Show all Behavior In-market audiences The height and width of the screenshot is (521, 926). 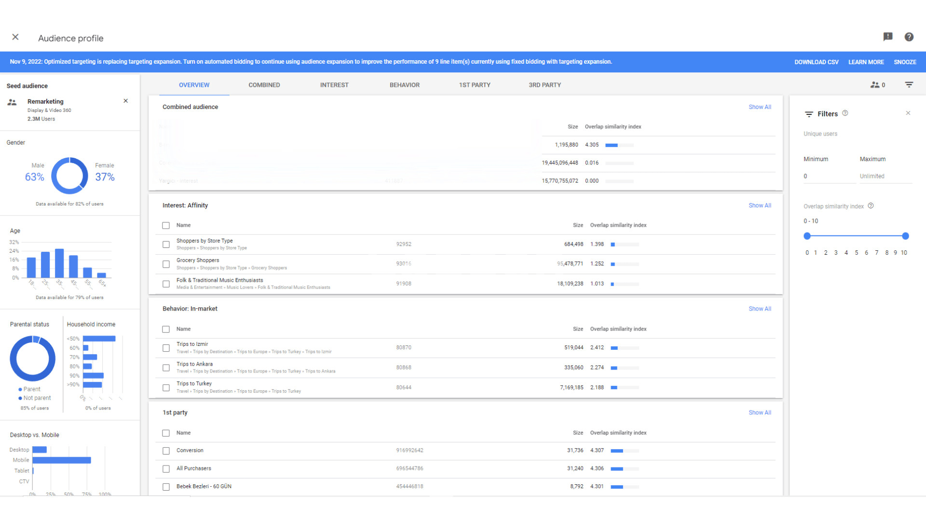tap(760, 309)
